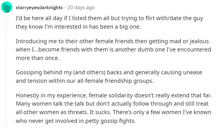The width and height of the screenshot is (217, 128).
Task: Click the starryeyesdarknights user avatar
Action: [7, 7]
